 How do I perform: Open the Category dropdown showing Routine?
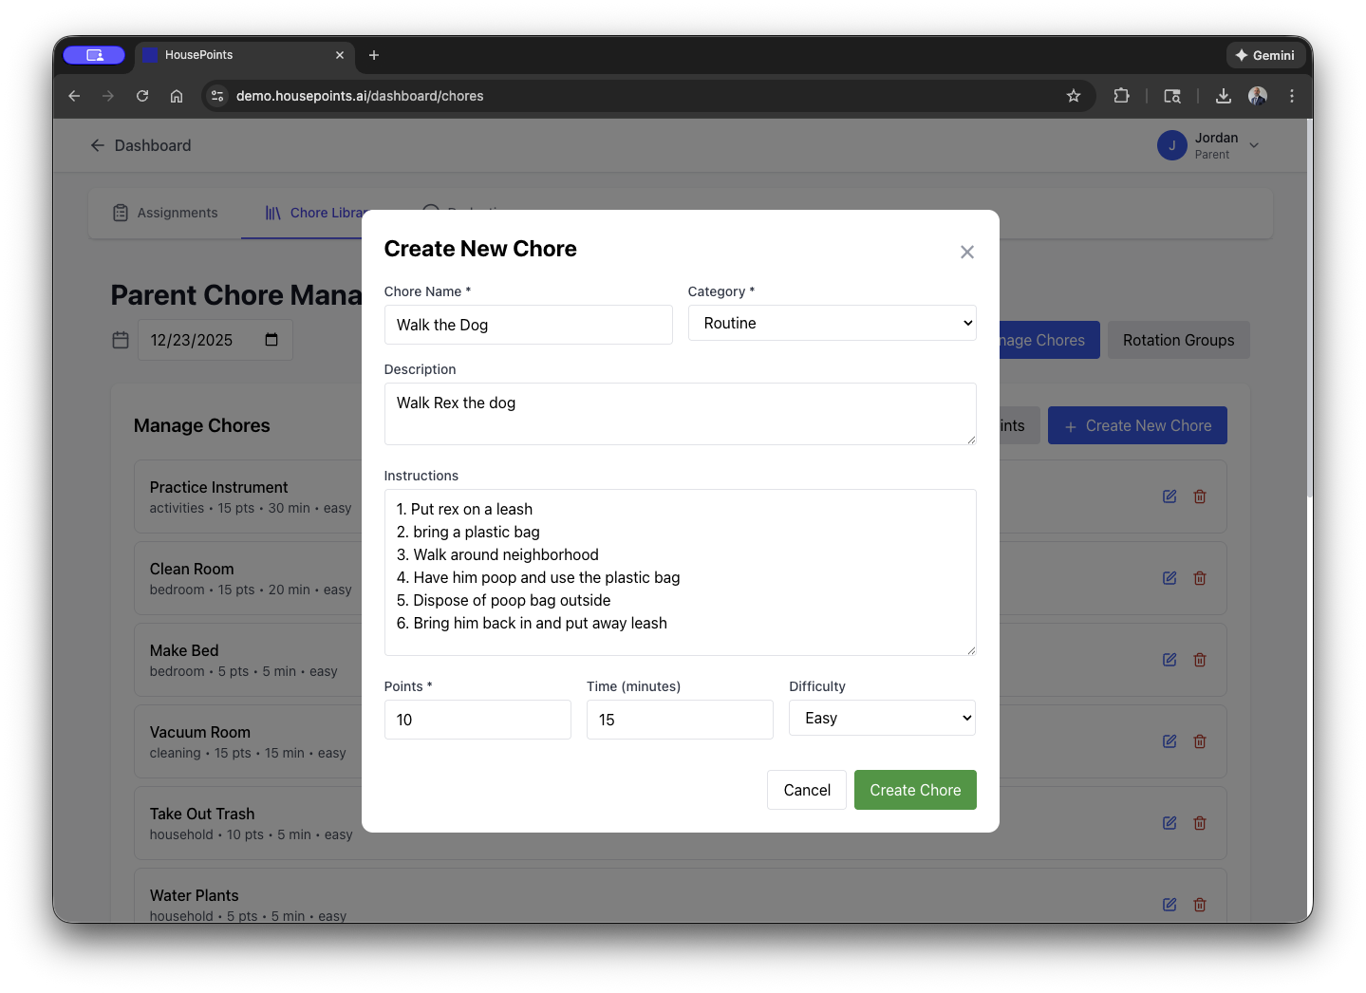[832, 323]
